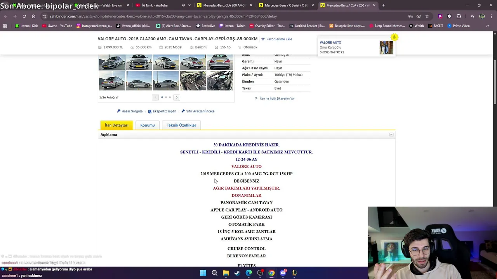Show the next photo gallery page
497x279 pixels.
[177, 97]
